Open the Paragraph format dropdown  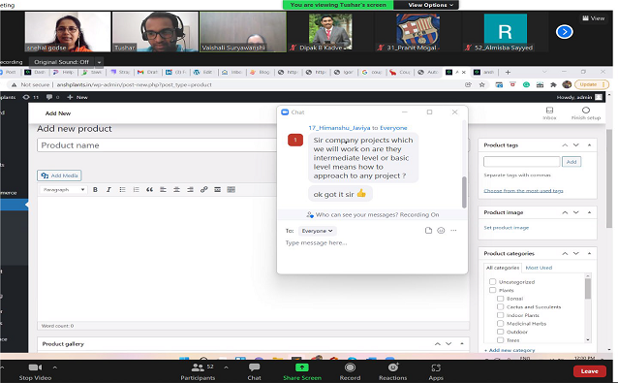[x=63, y=190]
